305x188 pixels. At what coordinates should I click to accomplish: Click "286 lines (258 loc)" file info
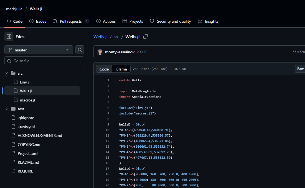(x=150, y=69)
